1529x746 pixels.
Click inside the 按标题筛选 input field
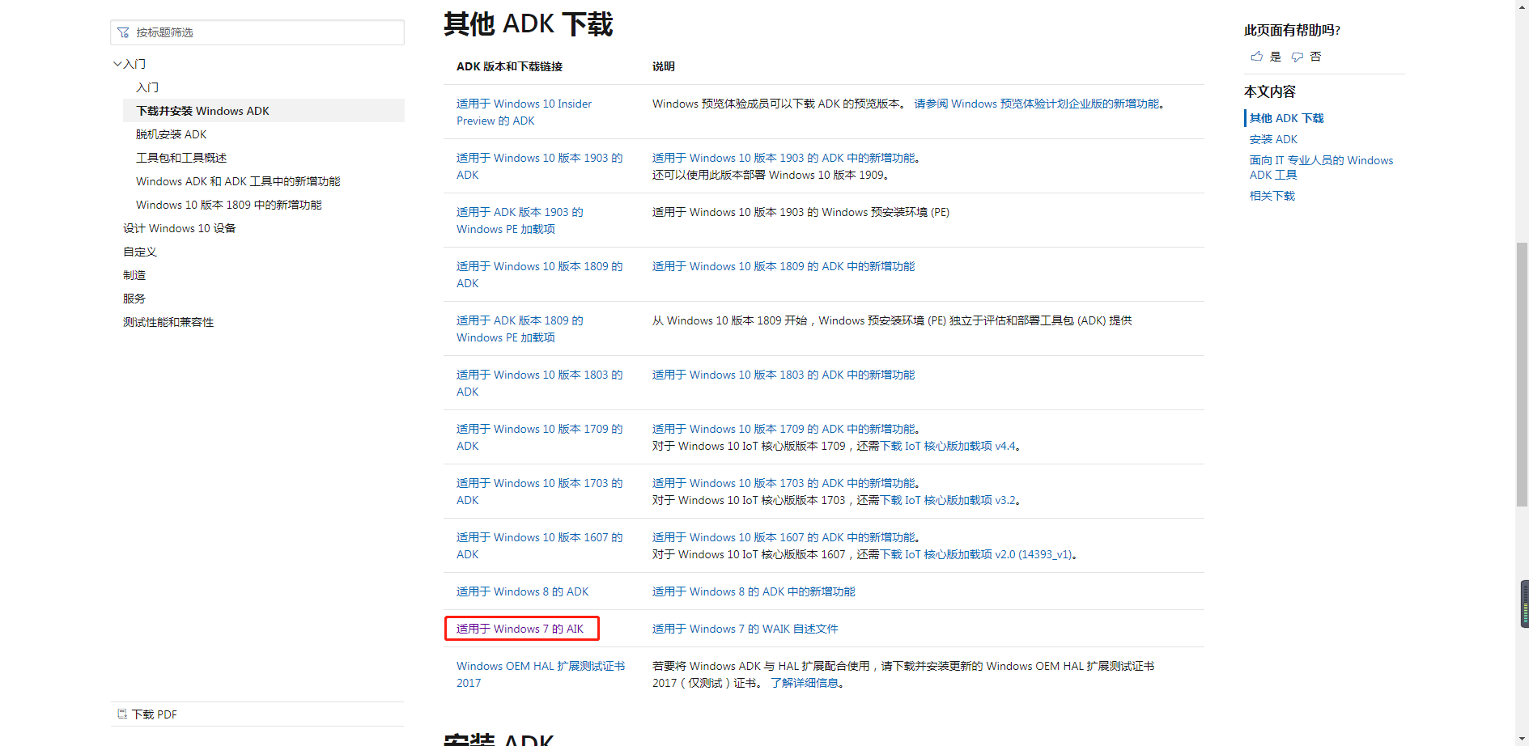[x=259, y=32]
